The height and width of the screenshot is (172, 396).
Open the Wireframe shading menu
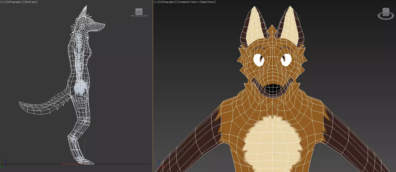click(31, 2)
